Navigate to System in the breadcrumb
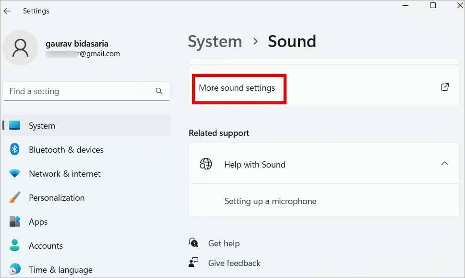The height and width of the screenshot is (278, 465). click(x=215, y=42)
